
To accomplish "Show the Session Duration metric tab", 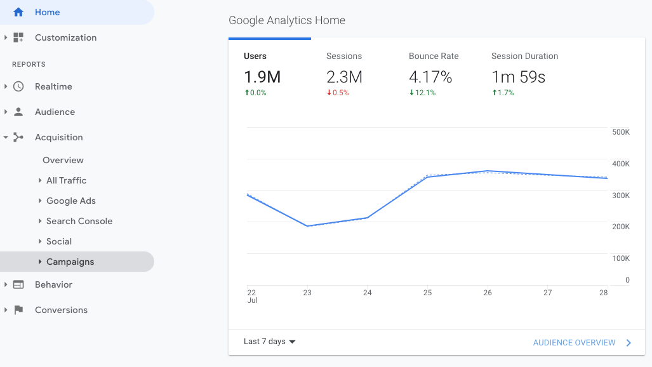I will coord(524,75).
